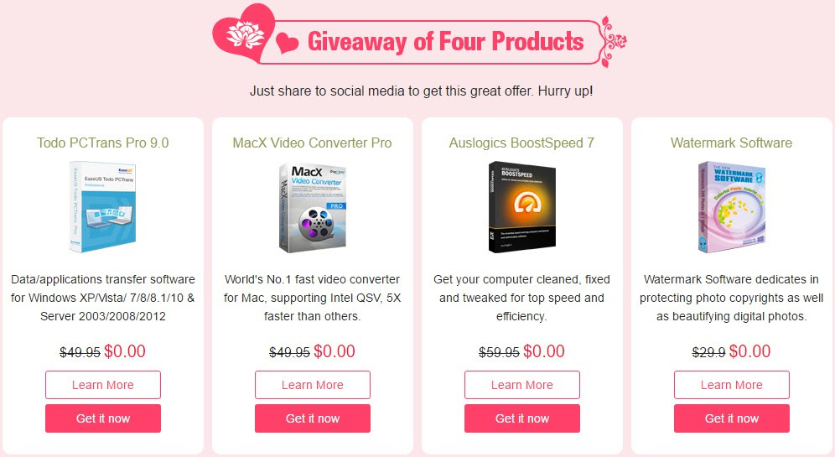
Task: Click the rose ornament on banner's right
Action: coord(612,42)
